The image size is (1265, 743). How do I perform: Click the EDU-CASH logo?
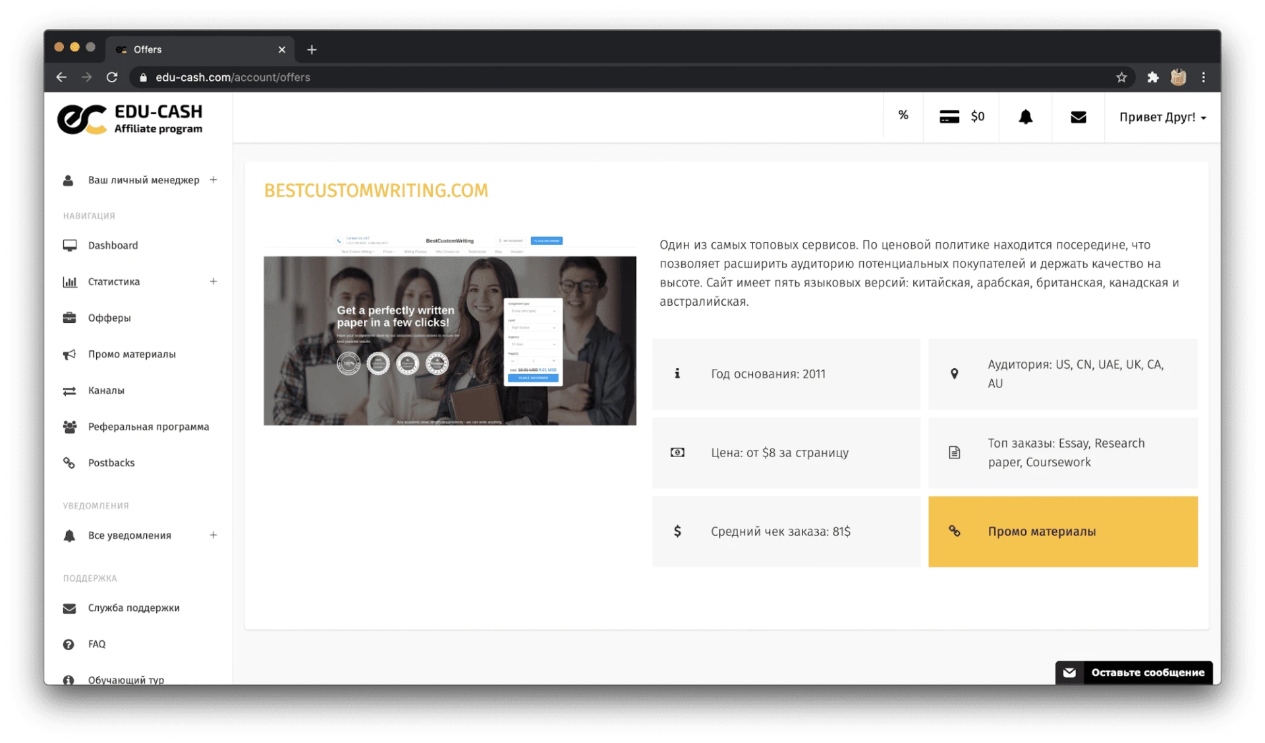[130, 119]
